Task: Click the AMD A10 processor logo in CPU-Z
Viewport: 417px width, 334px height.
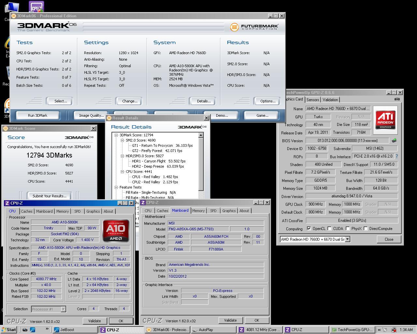Action: (116, 231)
